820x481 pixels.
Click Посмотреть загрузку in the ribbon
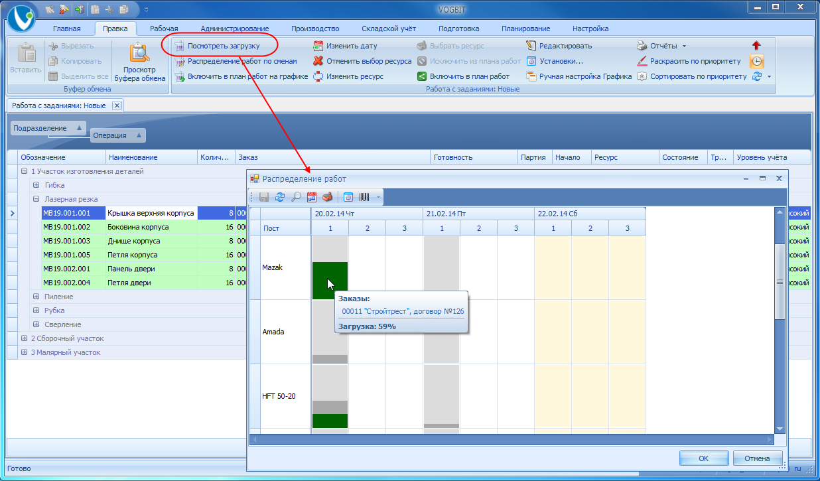tap(223, 46)
